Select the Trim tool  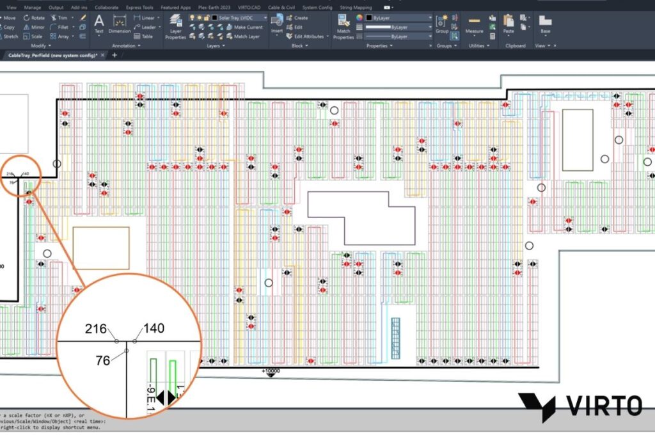click(59, 18)
